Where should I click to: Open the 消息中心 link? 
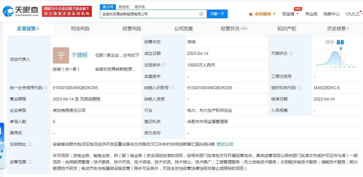coord(331,14)
